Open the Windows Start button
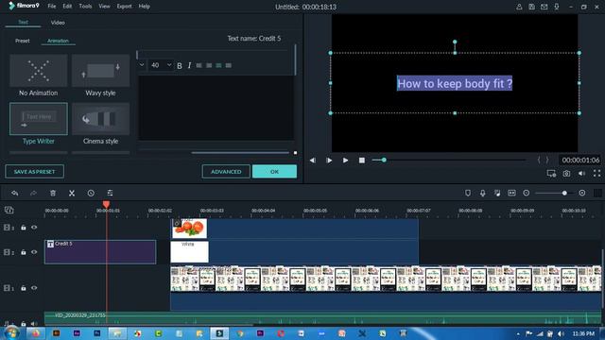The width and height of the screenshot is (605, 340). pos(10,333)
